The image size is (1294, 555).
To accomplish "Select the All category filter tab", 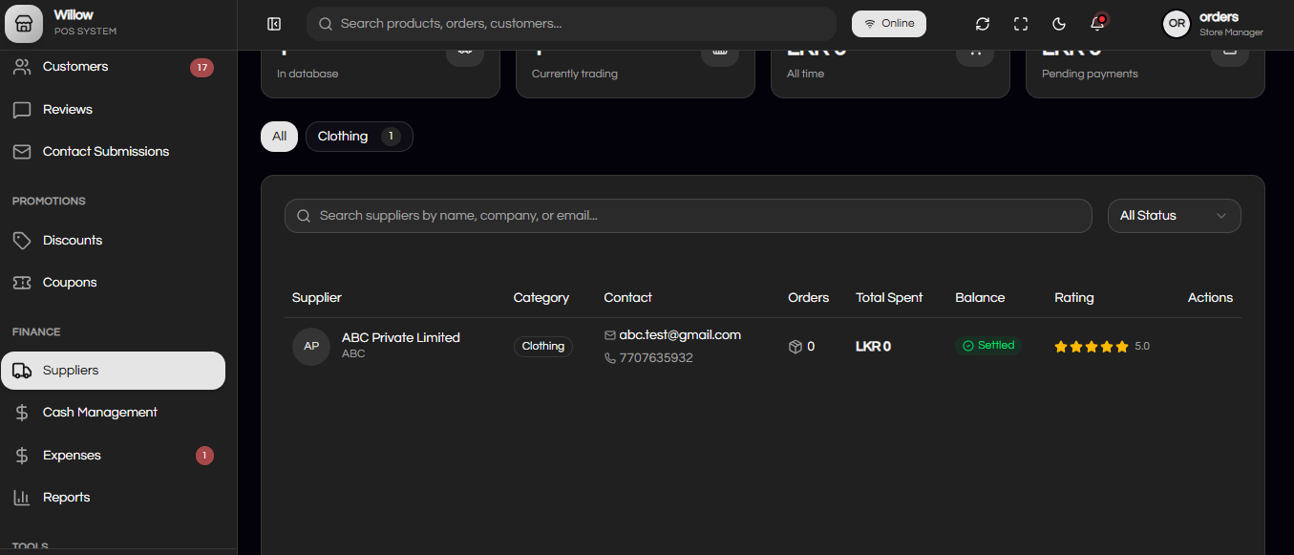I will [x=279, y=137].
